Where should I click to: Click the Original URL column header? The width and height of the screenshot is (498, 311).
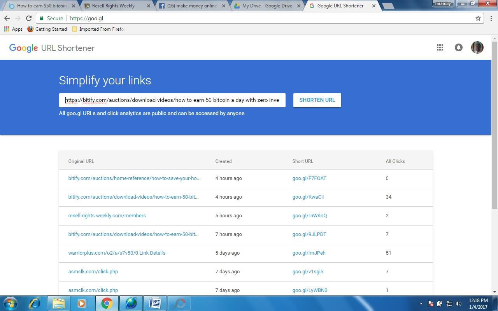[81, 161]
